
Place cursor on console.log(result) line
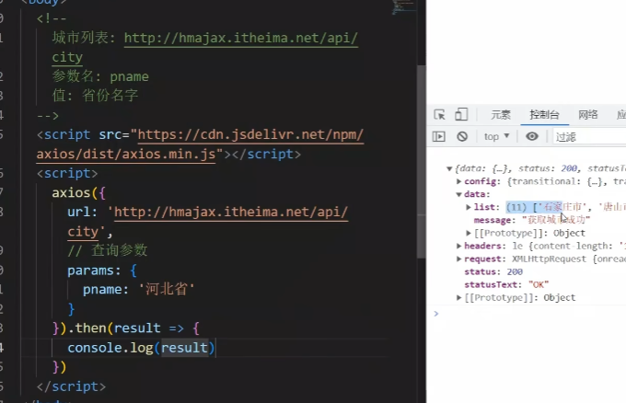[141, 348]
